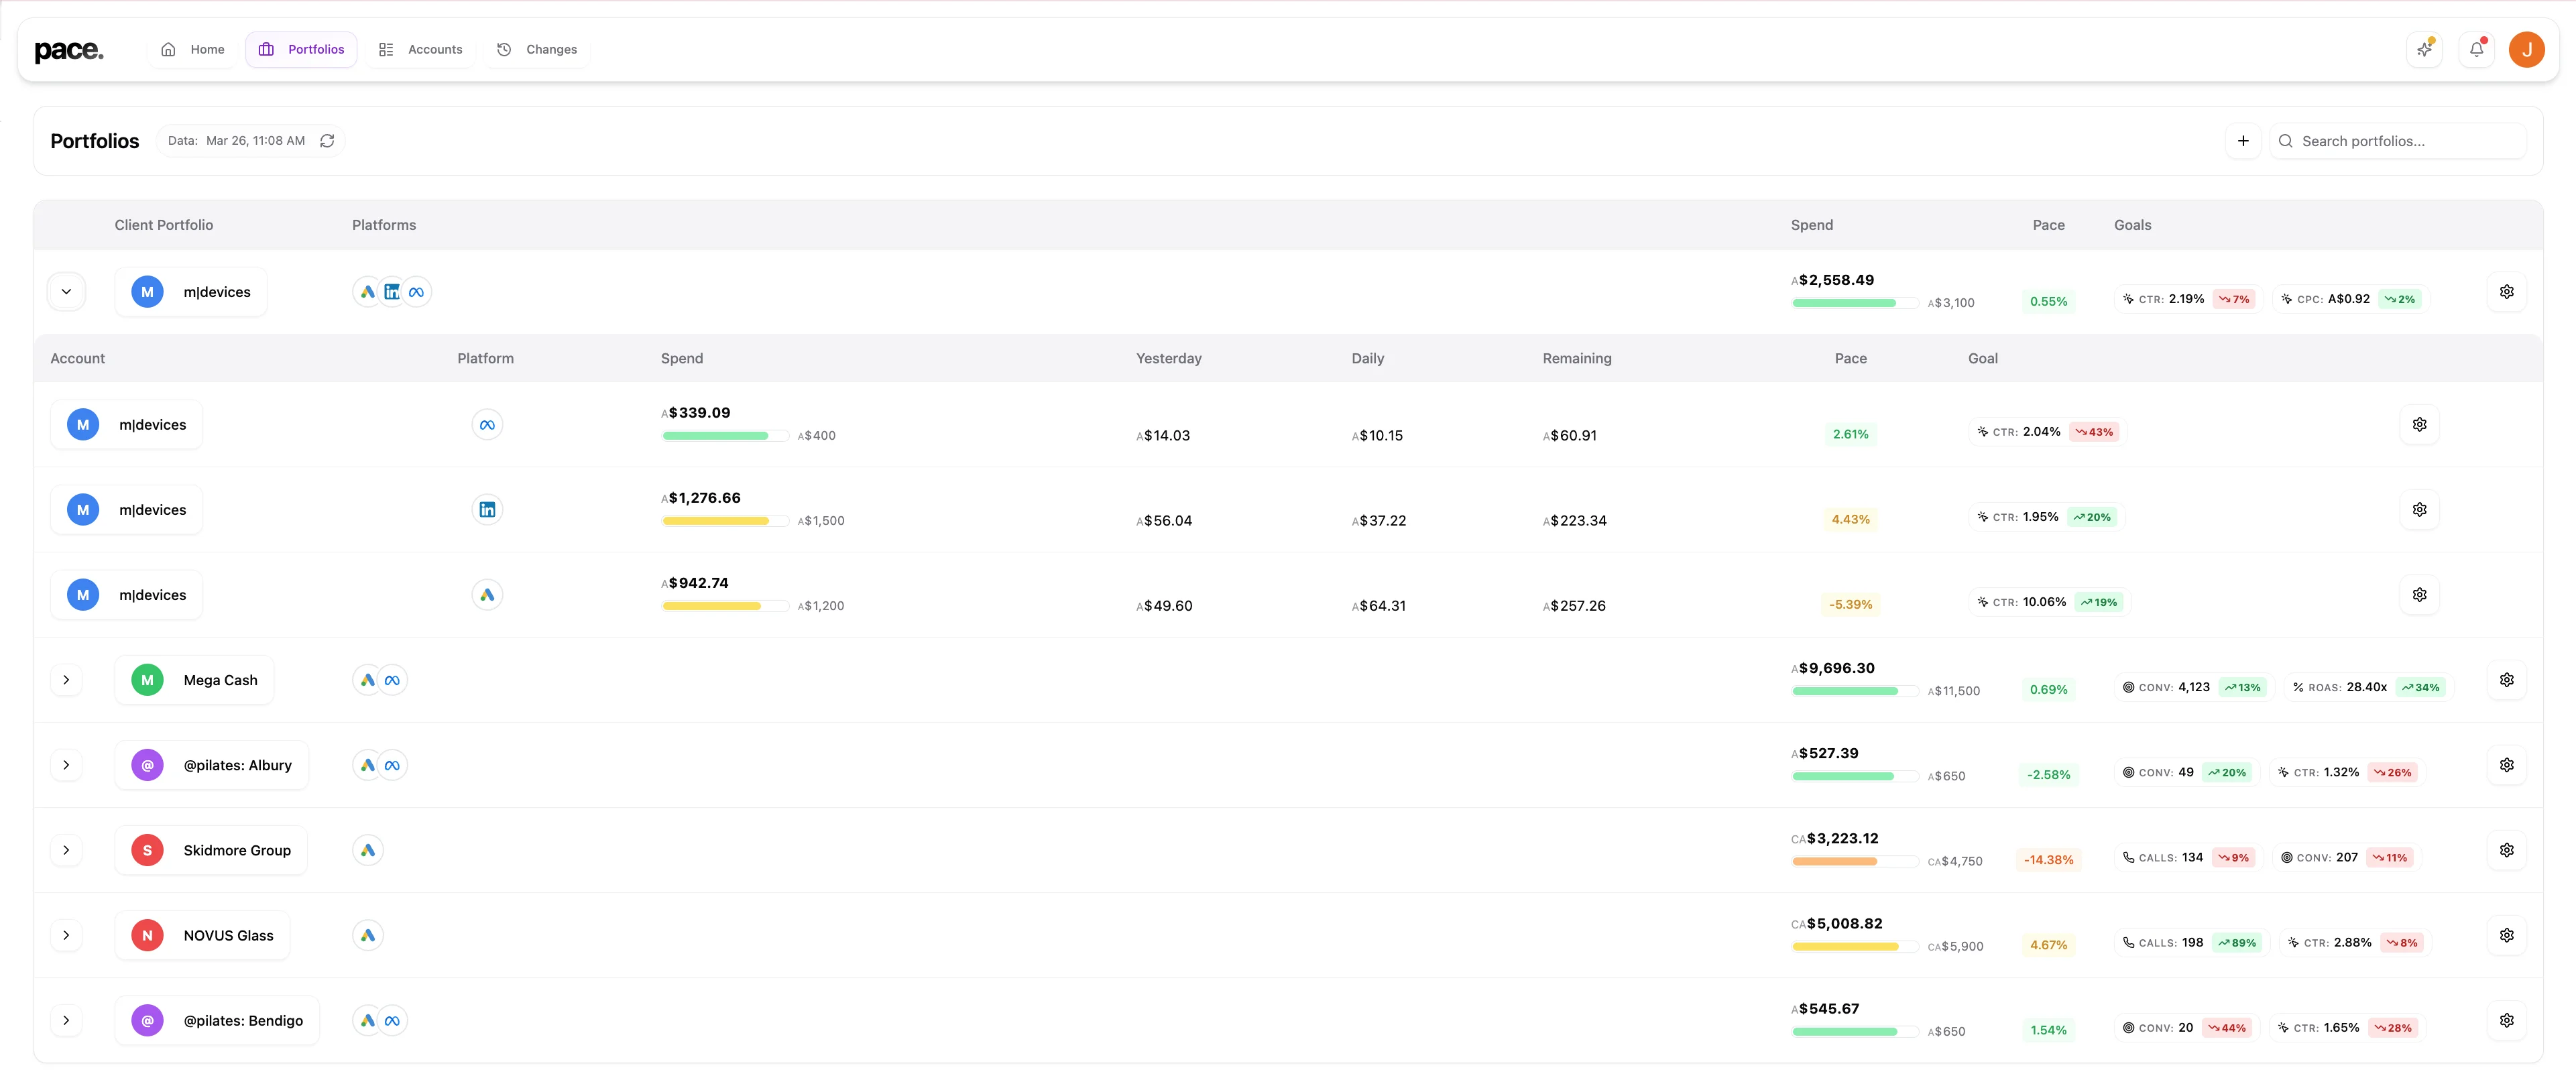Open settings gear for m|devices portfolio
2576x1082 pixels.
point(2507,292)
